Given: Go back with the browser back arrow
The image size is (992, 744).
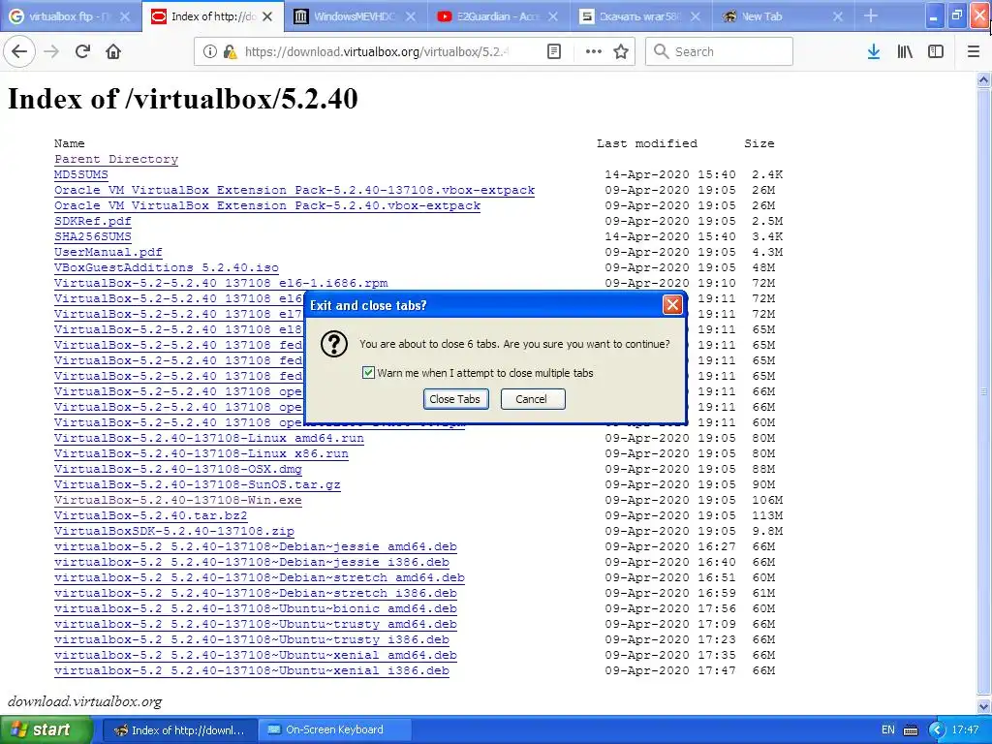Looking at the screenshot, I should coord(19,51).
